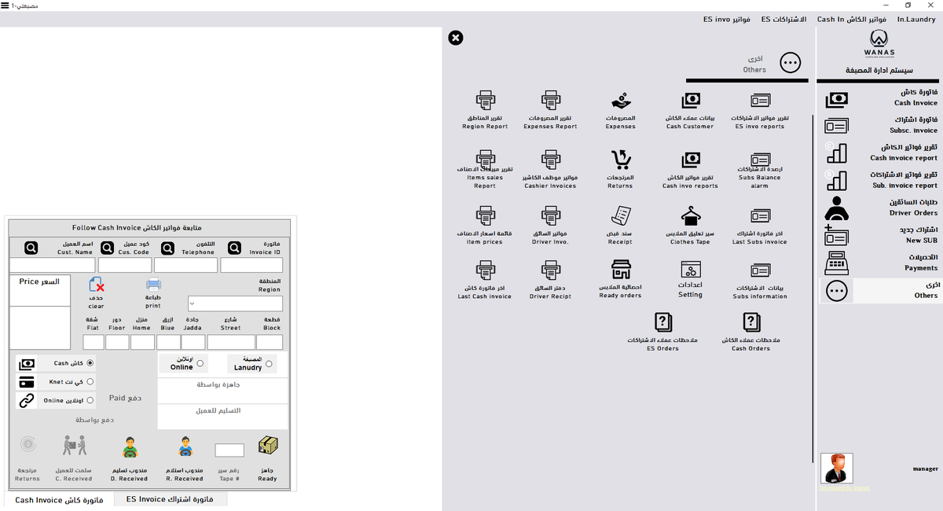Select the Knet payment radio button
Screen dimensions: 943x511
click(90, 381)
